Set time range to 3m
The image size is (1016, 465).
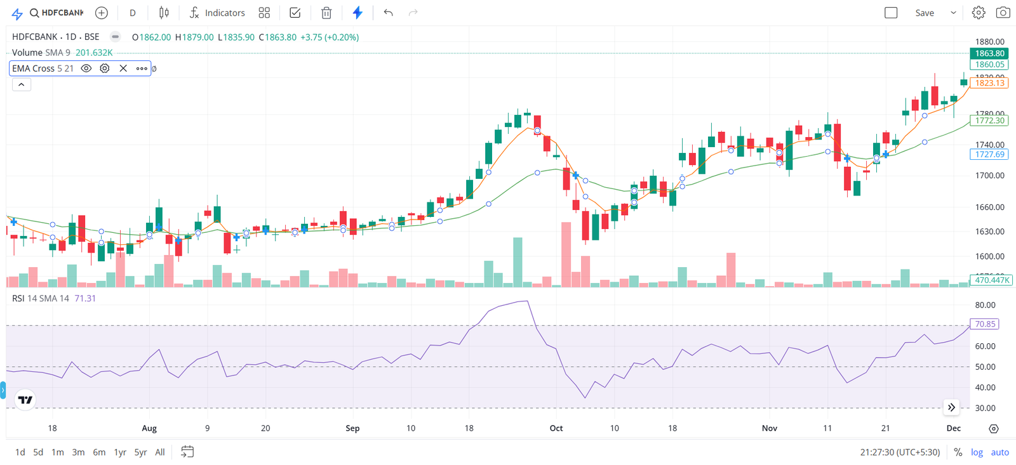coord(78,452)
